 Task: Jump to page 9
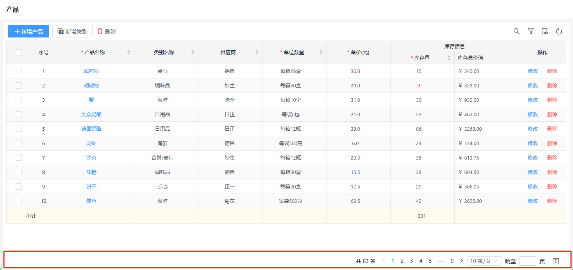(x=452, y=261)
